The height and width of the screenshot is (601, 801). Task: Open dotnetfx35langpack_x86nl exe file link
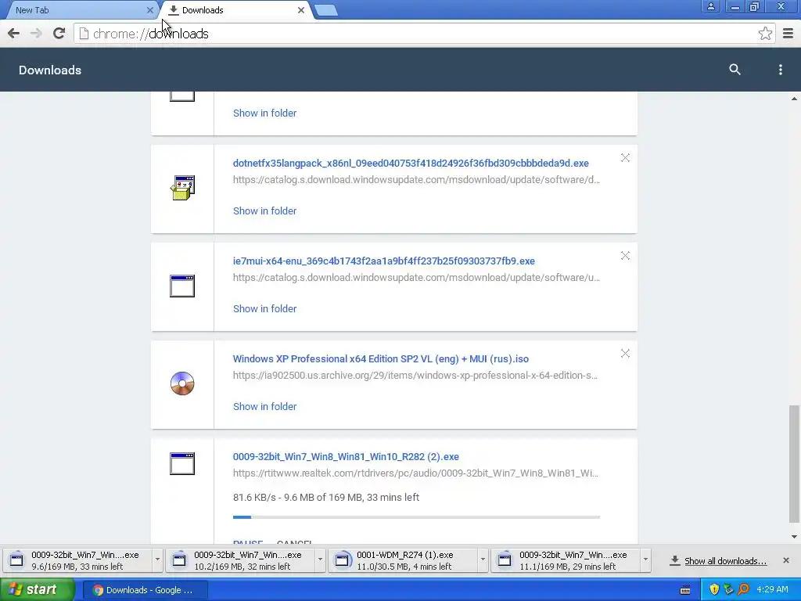411,163
